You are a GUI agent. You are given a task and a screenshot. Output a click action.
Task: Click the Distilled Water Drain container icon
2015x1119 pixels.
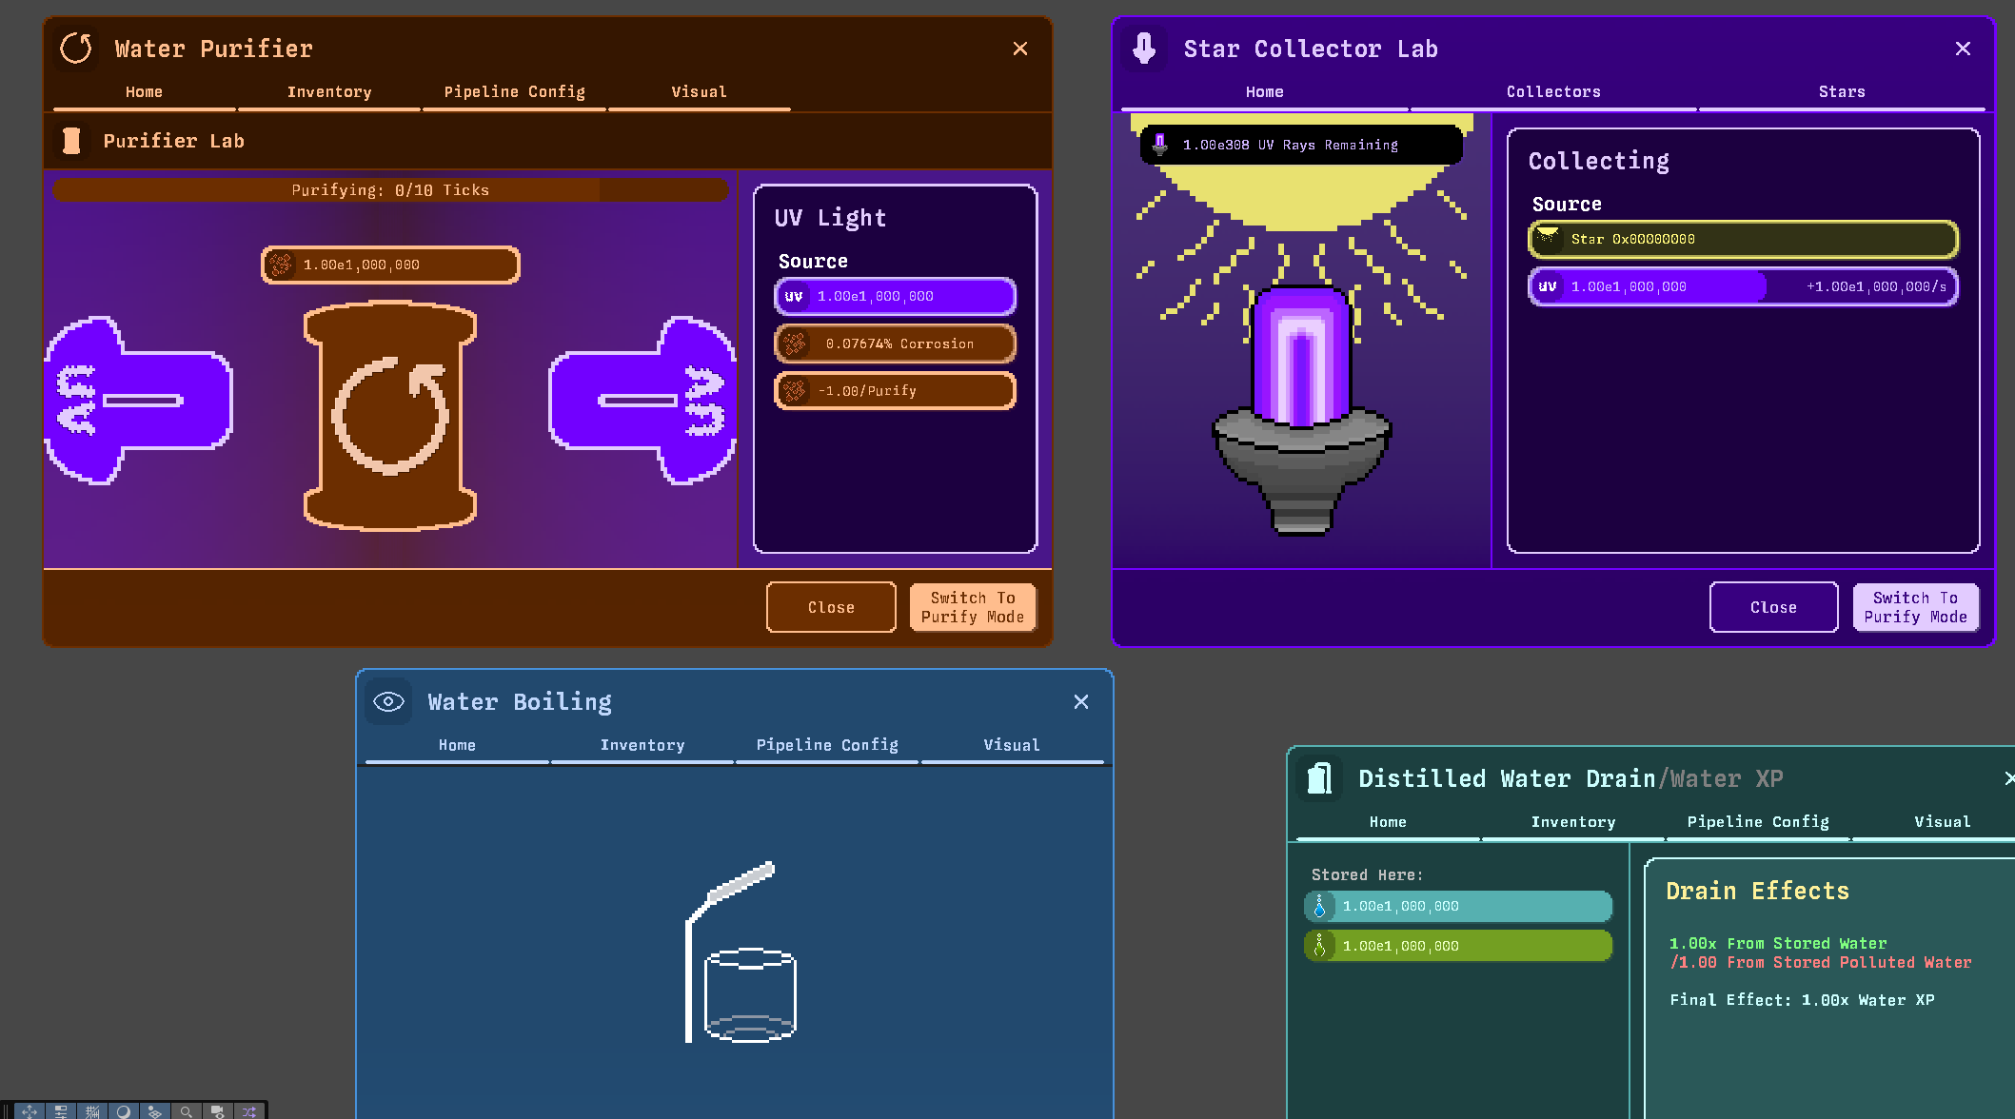[1319, 778]
